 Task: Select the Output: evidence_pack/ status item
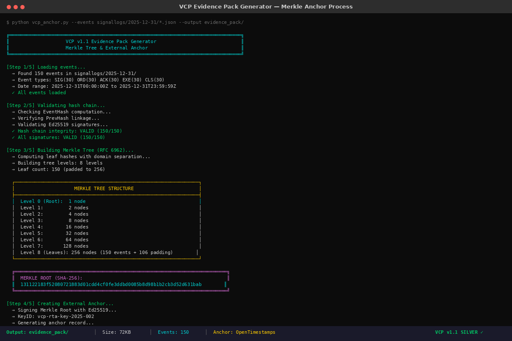pyautogui.click(x=38, y=332)
